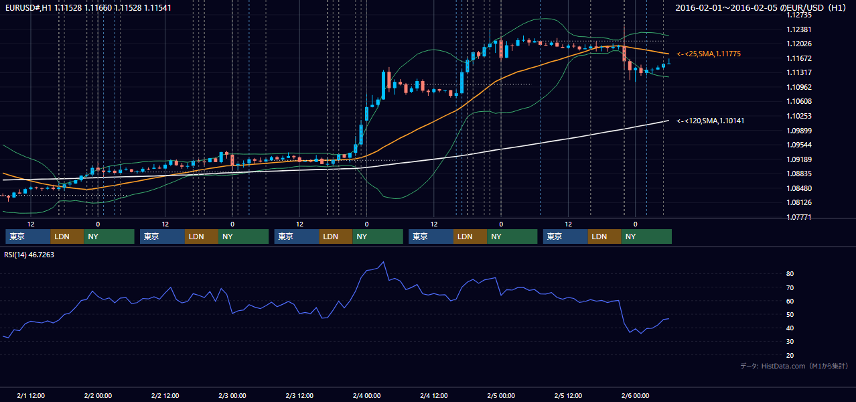Click price axis label 1.11672
The image size is (856, 402).
800,58
